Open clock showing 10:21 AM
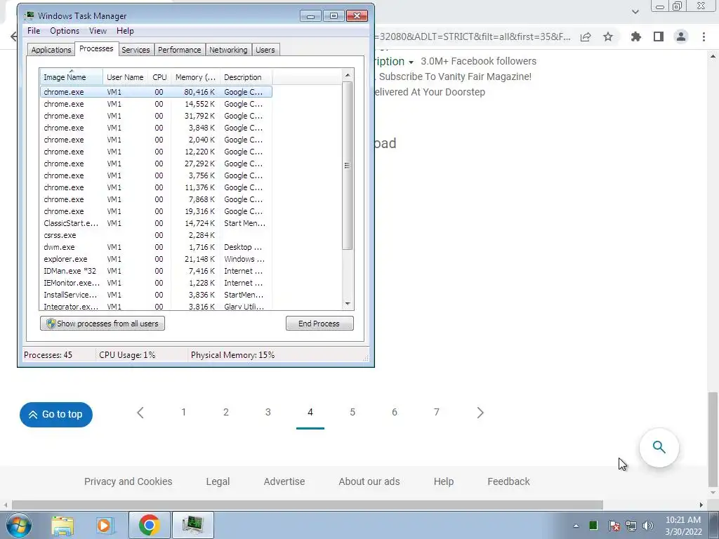The image size is (719, 539). pos(683,526)
